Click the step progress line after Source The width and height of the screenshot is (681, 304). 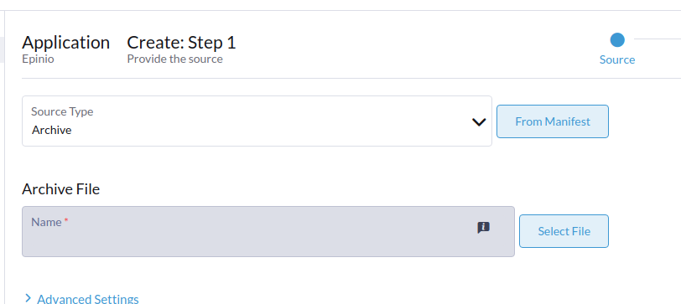(x=658, y=39)
